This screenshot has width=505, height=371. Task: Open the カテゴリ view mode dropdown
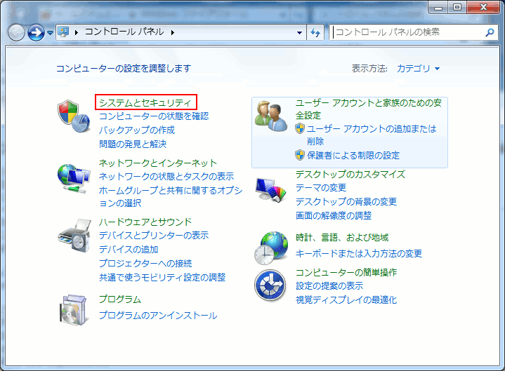click(418, 69)
